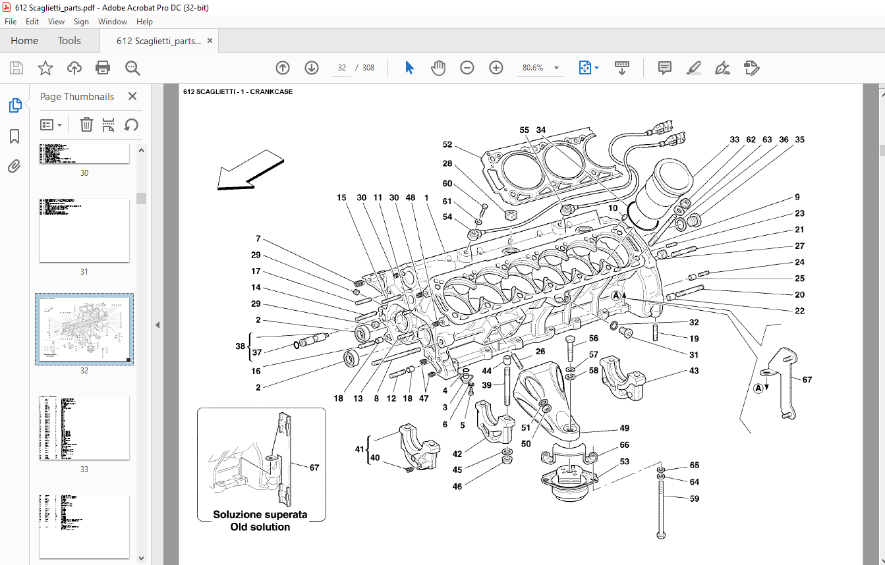Activate the hand pan tool
The height and width of the screenshot is (565, 885).
[x=438, y=68]
